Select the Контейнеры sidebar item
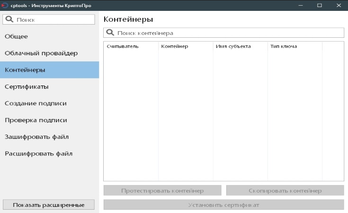The height and width of the screenshot is (213, 348). (x=49, y=70)
